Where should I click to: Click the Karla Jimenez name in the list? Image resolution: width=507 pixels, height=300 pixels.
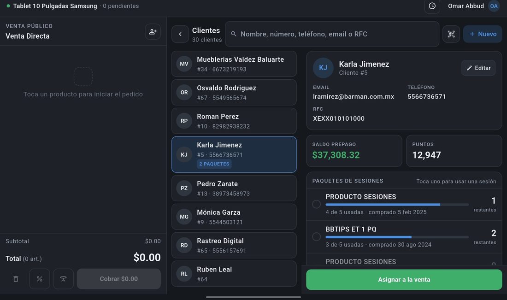click(x=219, y=145)
